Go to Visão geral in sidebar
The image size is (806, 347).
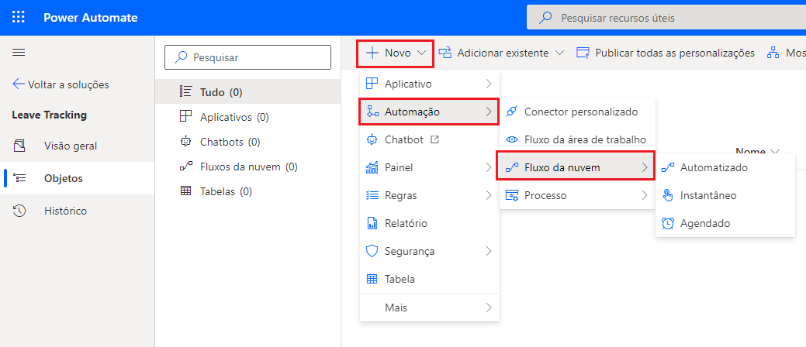(70, 146)
